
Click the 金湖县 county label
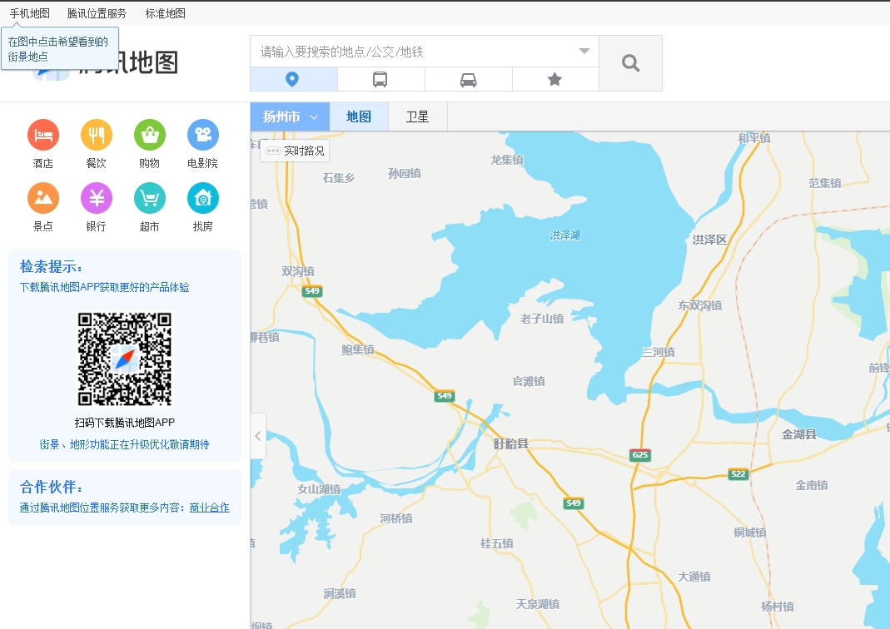[799, 434]
